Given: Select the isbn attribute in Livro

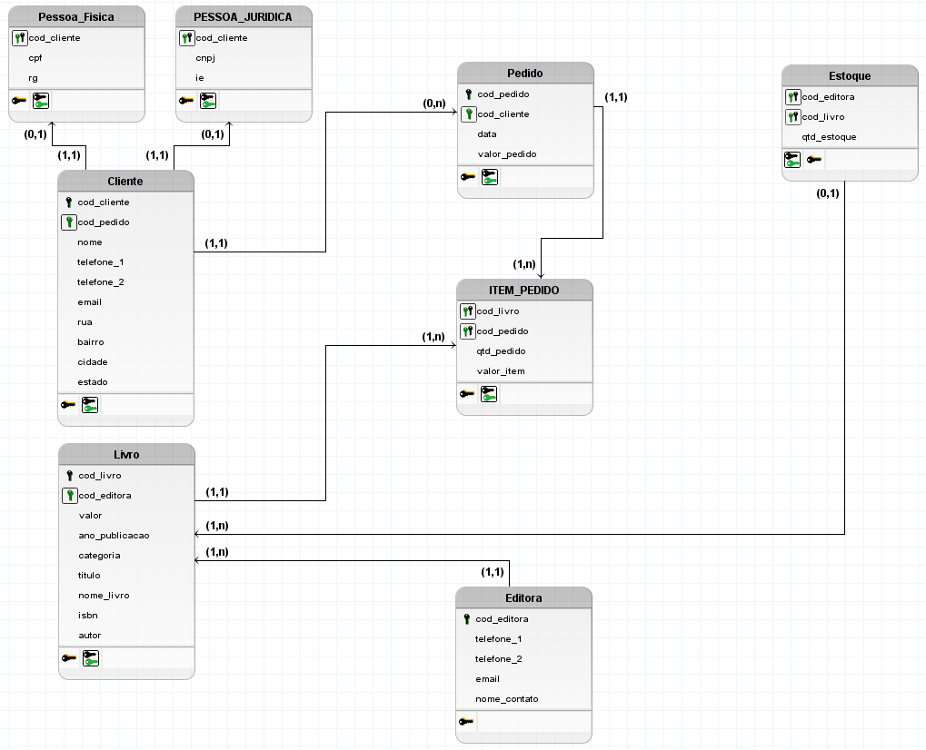Looking at the screenshot, I should point(89,616).
